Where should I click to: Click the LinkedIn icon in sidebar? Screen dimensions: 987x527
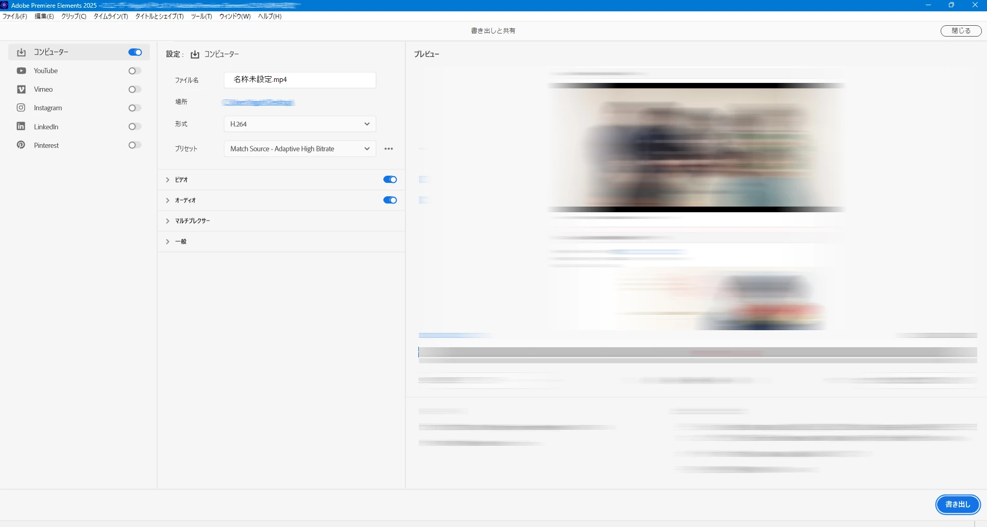click(21, 126)
